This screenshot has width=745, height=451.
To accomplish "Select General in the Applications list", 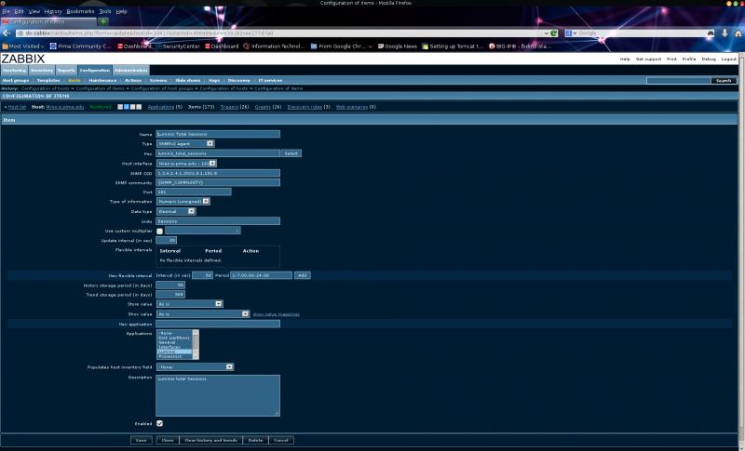I will (x=174, y=342).
